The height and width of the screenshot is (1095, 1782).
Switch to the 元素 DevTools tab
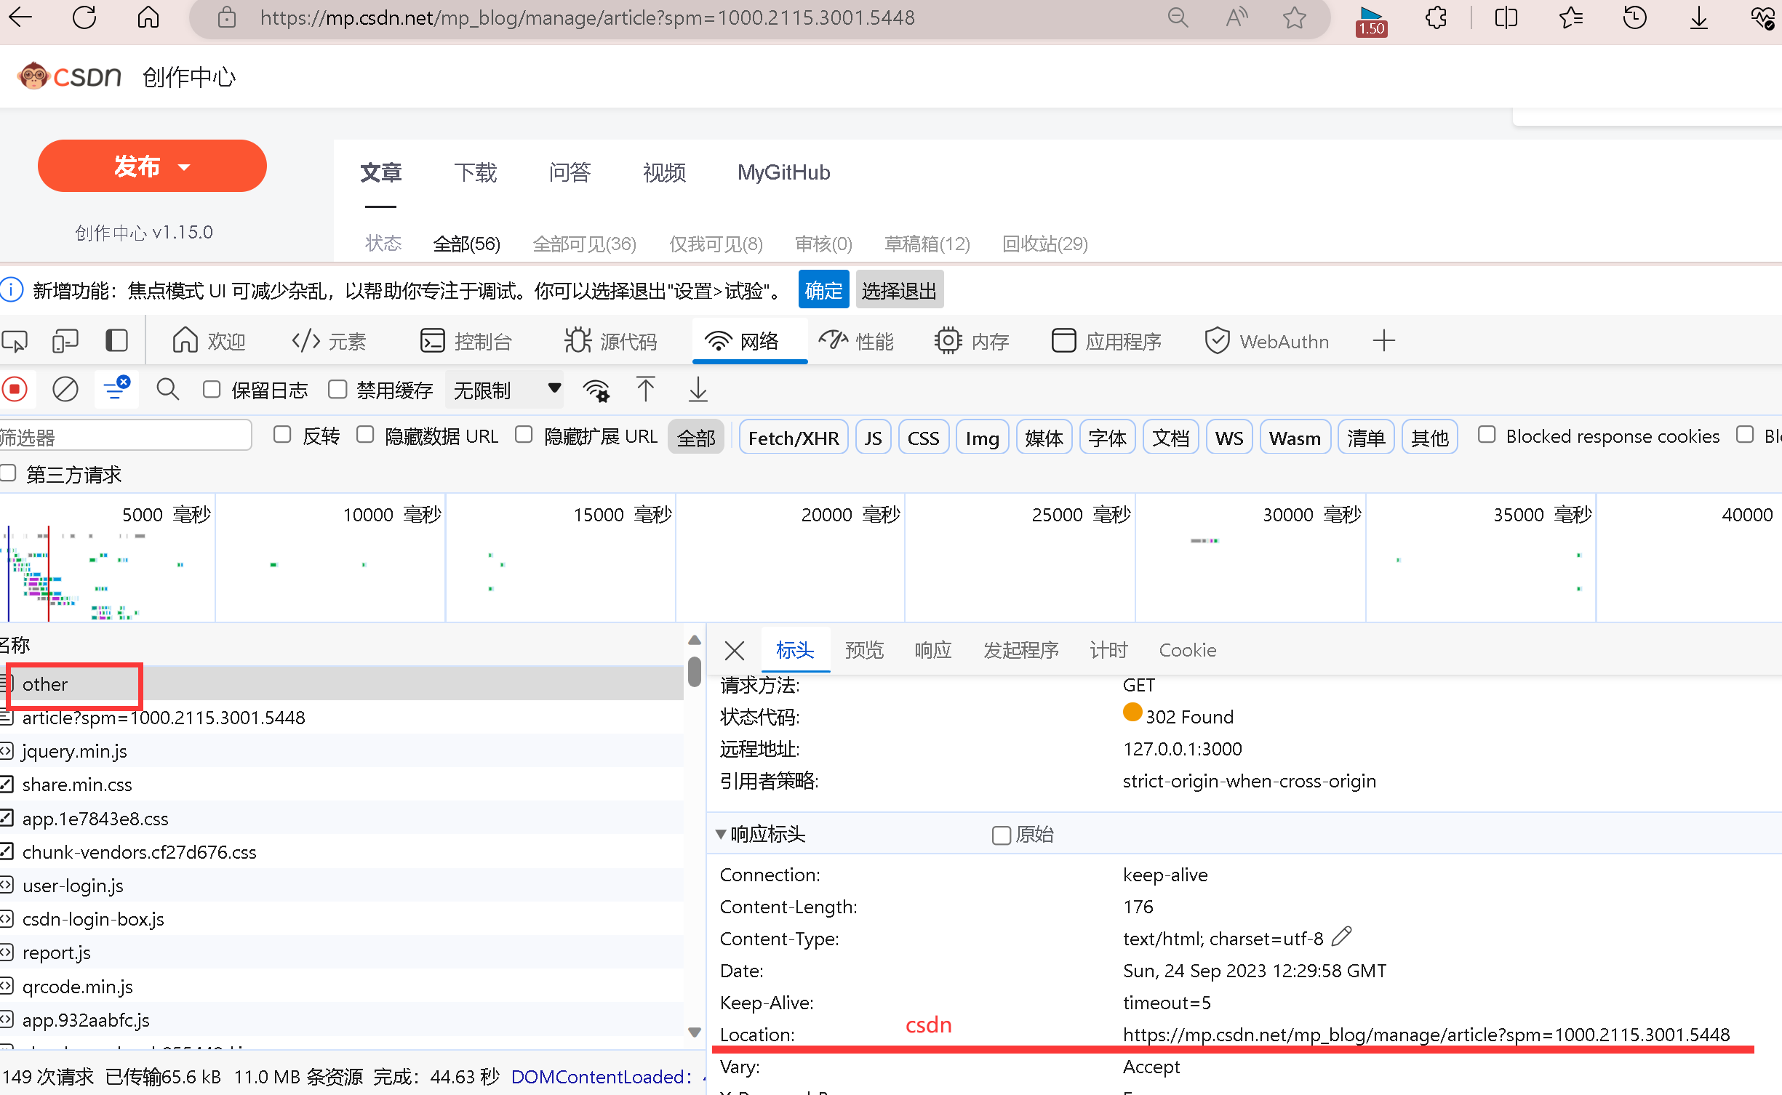[x=329, y=341]
